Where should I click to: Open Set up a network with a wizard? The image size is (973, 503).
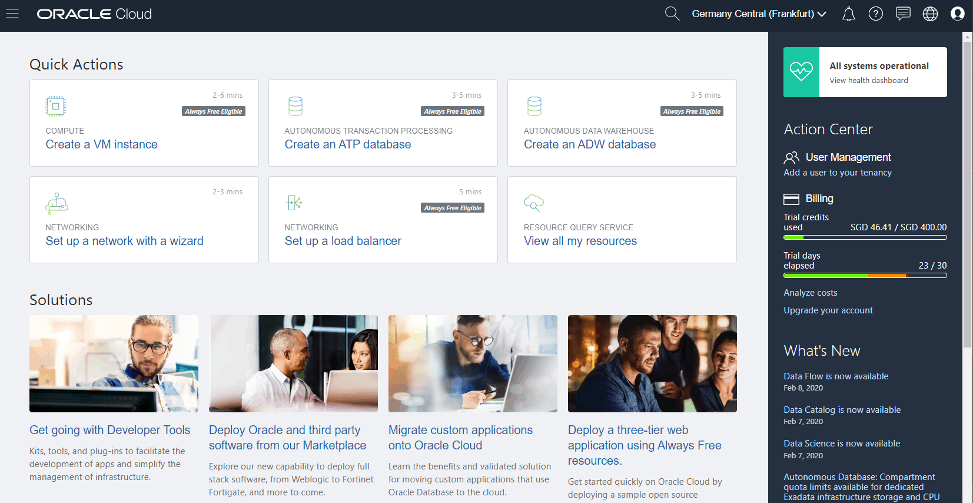pyautogui.click(x=125, y=241)
